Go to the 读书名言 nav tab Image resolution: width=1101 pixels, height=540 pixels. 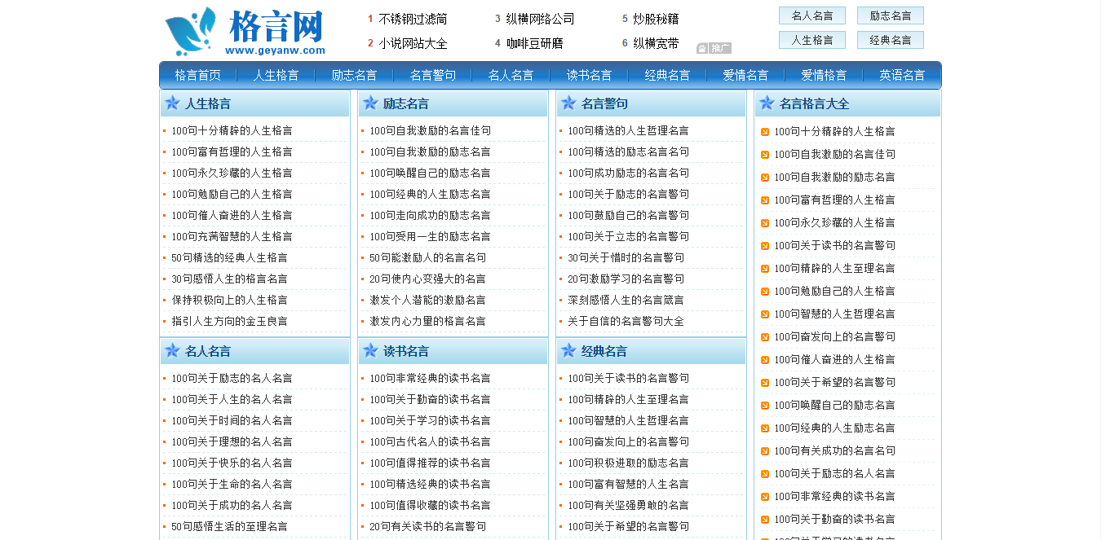pos(589,75)
